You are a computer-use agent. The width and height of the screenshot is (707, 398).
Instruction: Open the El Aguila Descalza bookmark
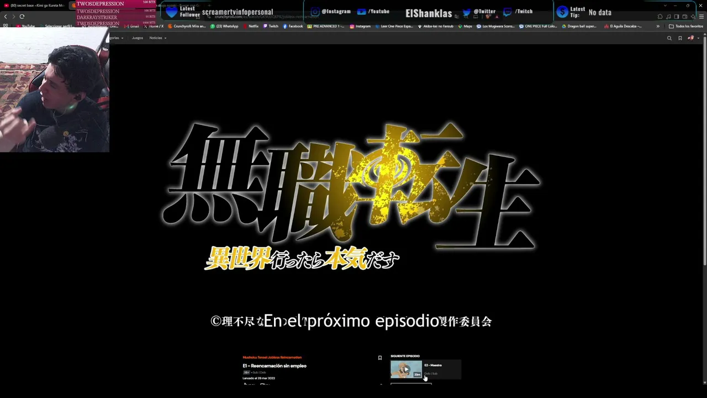[623, 26]
